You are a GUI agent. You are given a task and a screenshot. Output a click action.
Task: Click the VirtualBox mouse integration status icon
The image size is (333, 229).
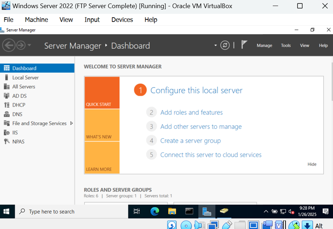[294, 225]
